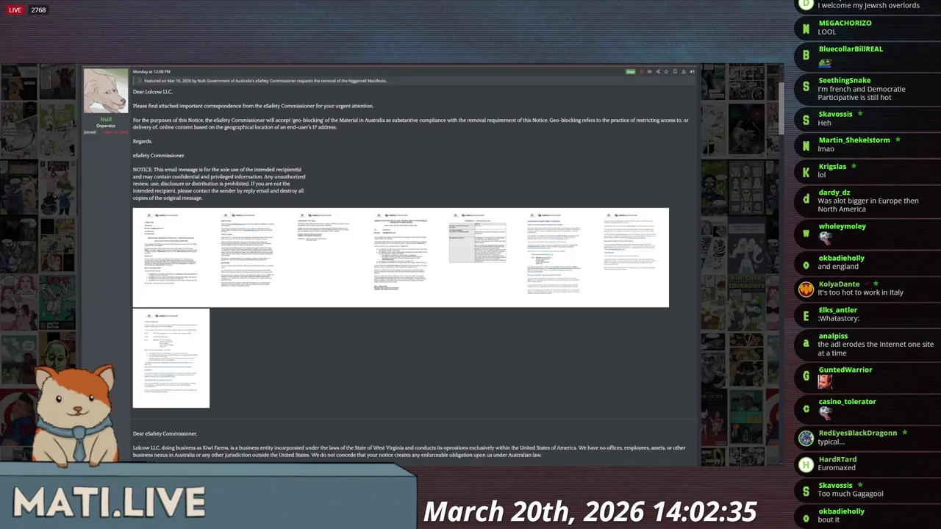Open casino_tolerator's chat username
The width and height of the screenshot is (941, 529).
pos(847,401)
